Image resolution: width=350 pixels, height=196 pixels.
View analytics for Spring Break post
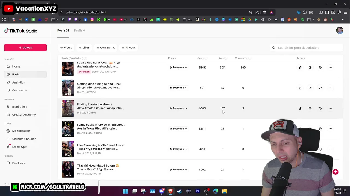[x=310, y=88]
